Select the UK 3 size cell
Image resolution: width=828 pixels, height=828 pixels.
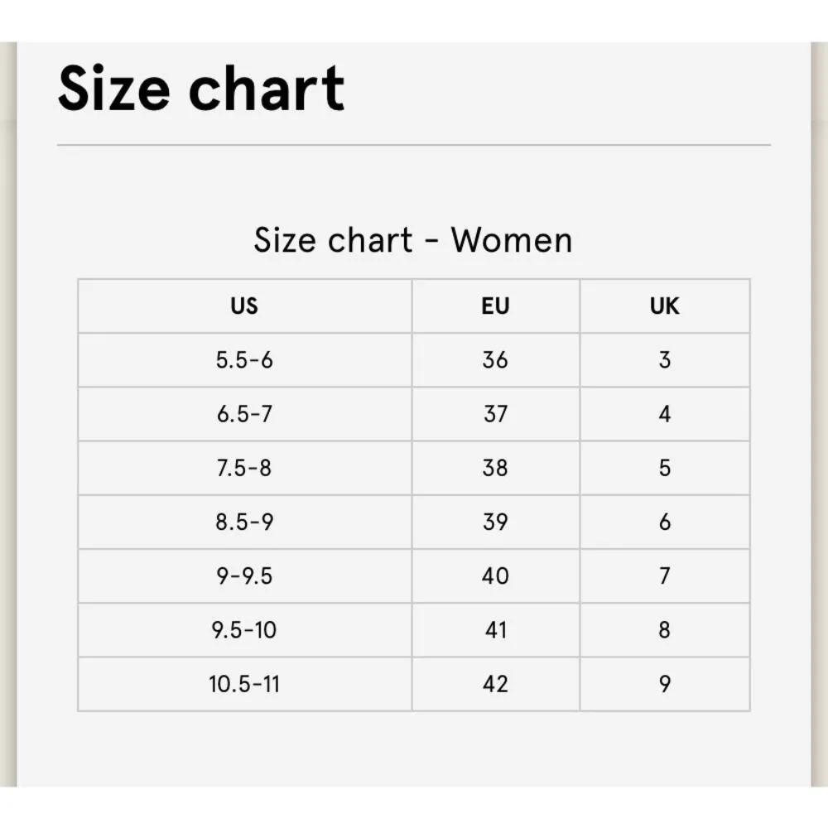664,360
